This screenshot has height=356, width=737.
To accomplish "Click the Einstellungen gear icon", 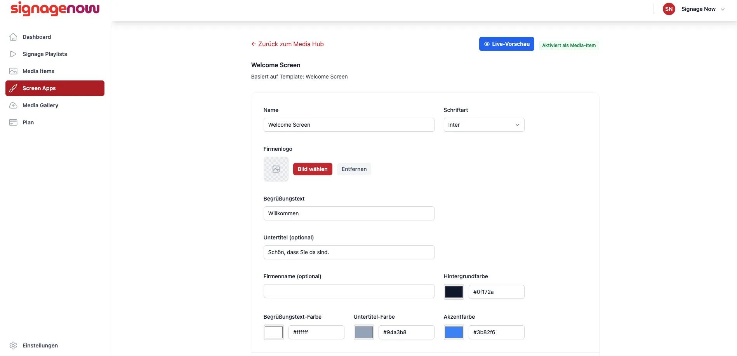I will [13, 346].
